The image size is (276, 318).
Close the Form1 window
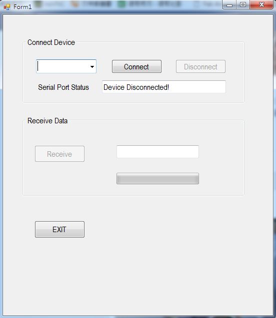tap(261, 5)
